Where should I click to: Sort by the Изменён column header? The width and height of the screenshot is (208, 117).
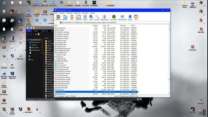[x=123, y=26]
